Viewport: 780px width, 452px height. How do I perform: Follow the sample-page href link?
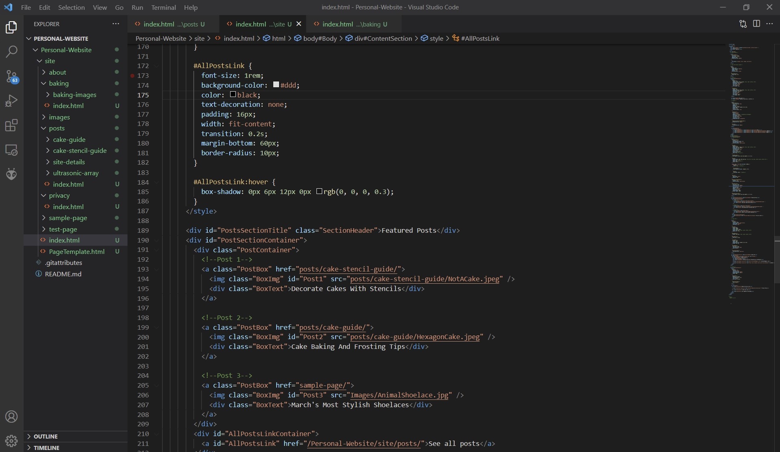323,385
